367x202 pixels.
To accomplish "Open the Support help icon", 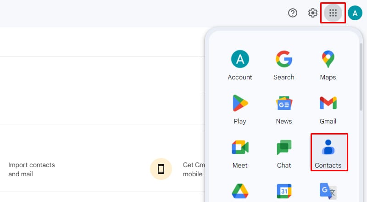I will pyautogui.click(x=293, y=13).
